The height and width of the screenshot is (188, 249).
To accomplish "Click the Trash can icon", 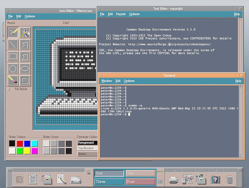I will click(x=230, y=180).
